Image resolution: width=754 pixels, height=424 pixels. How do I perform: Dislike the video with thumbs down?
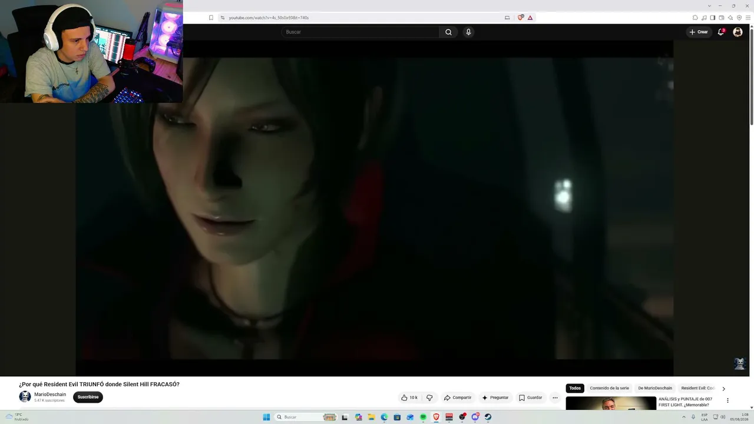pos(429,397)
